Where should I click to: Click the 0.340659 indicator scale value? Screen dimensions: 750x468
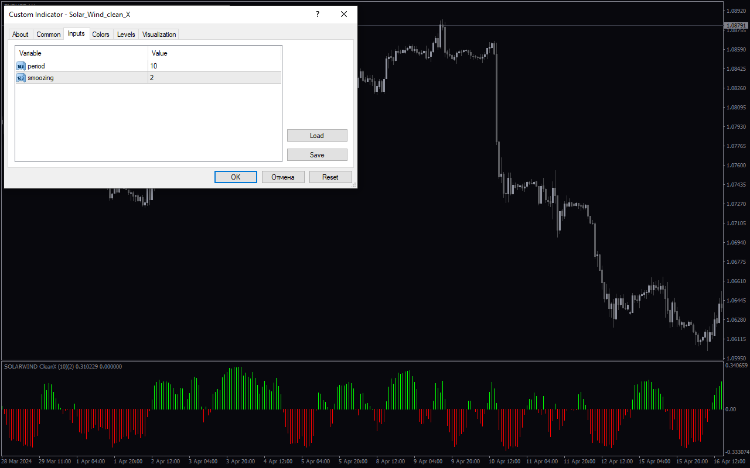[x=737, y=366]
